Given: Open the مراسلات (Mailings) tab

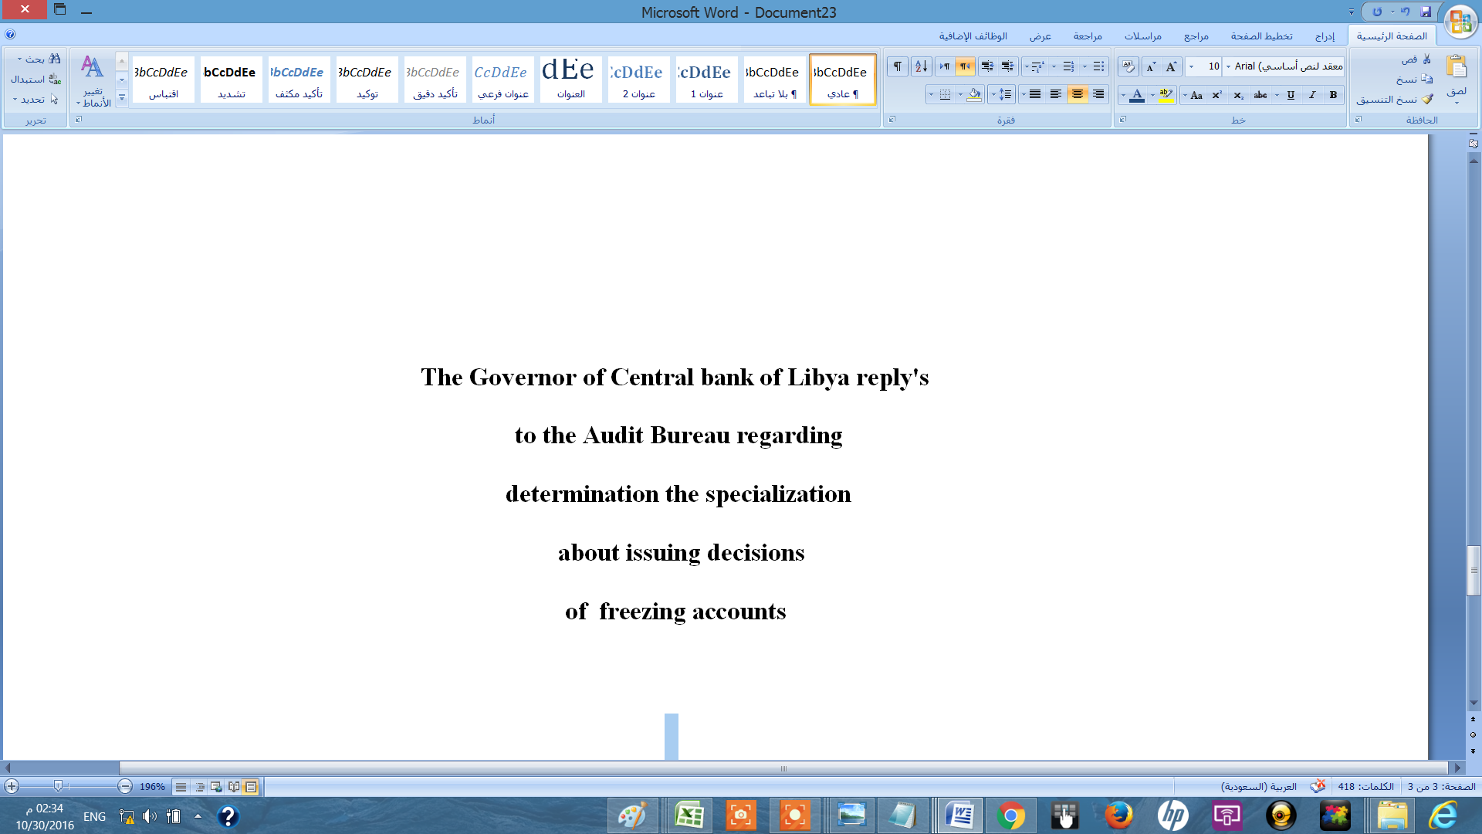Looking at the screenshot, I should 1142,36.
